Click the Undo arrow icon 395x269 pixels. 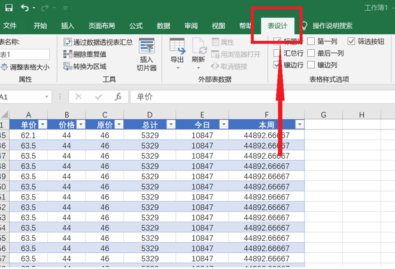25,8
